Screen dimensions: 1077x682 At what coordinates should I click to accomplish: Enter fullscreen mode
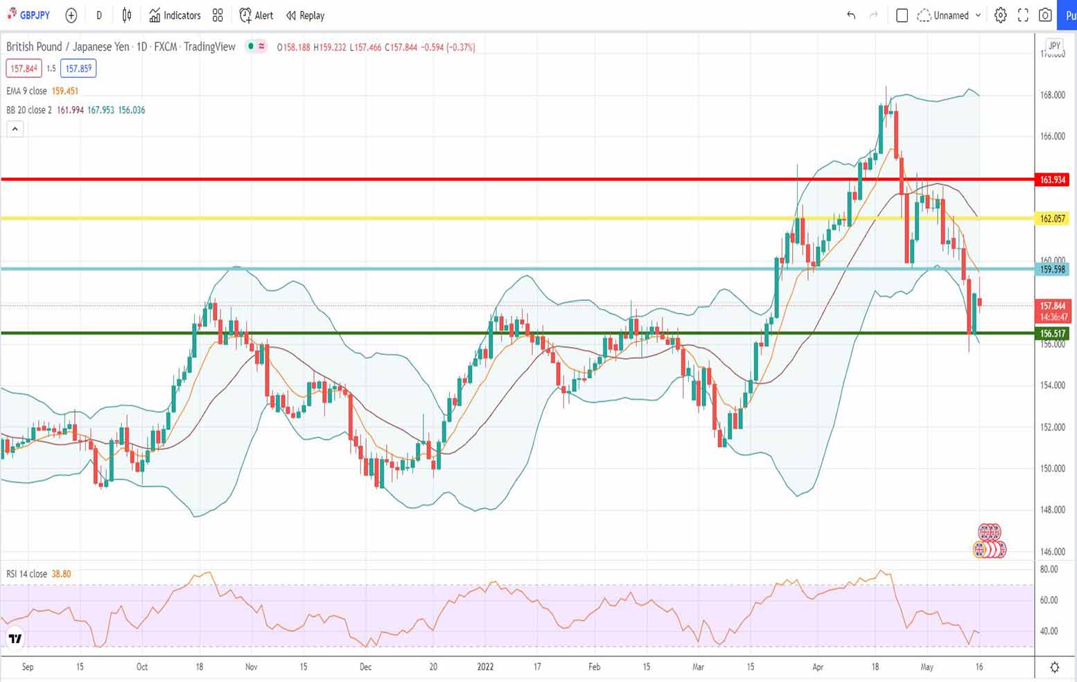(x=1023, y=15)
